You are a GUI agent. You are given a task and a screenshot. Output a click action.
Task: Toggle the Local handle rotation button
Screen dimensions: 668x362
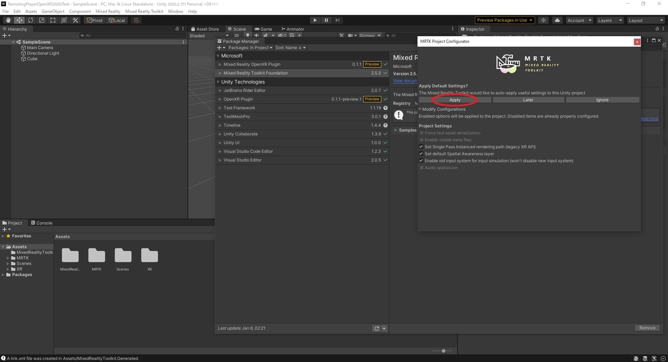[117, 20]
